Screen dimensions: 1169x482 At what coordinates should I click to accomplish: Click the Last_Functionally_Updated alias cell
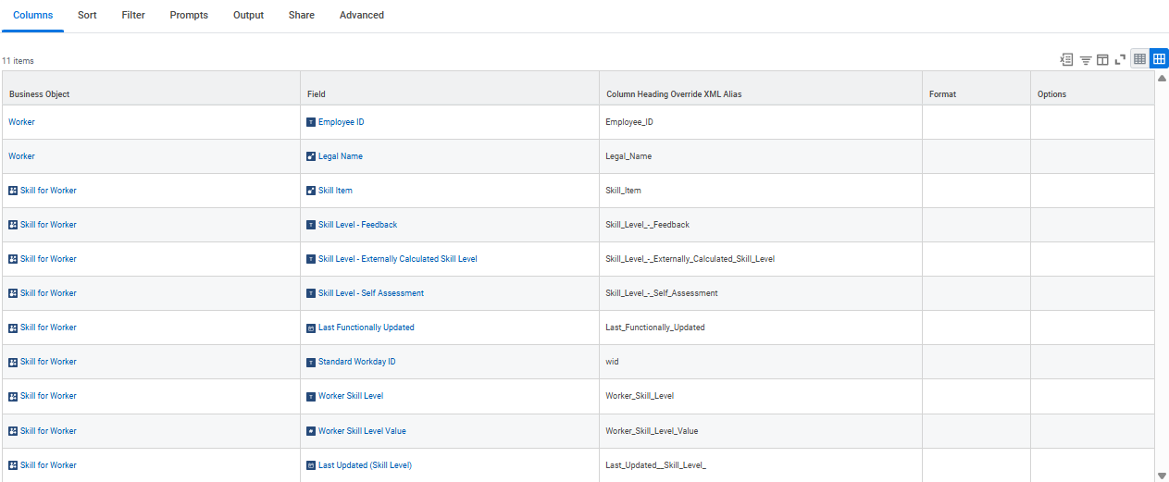[761, 328]
